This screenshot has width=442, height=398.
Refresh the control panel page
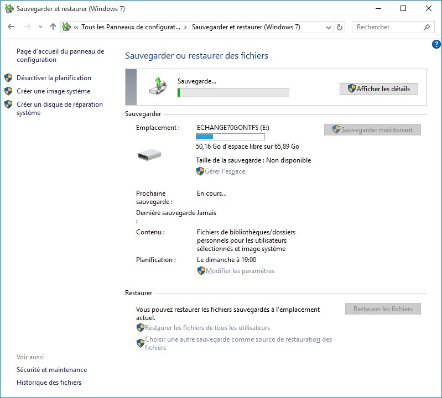coord(340,27)
